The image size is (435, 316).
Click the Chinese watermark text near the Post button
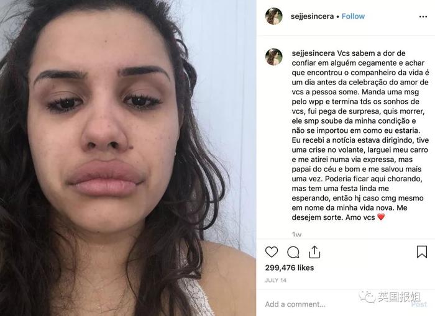point(399,297)
